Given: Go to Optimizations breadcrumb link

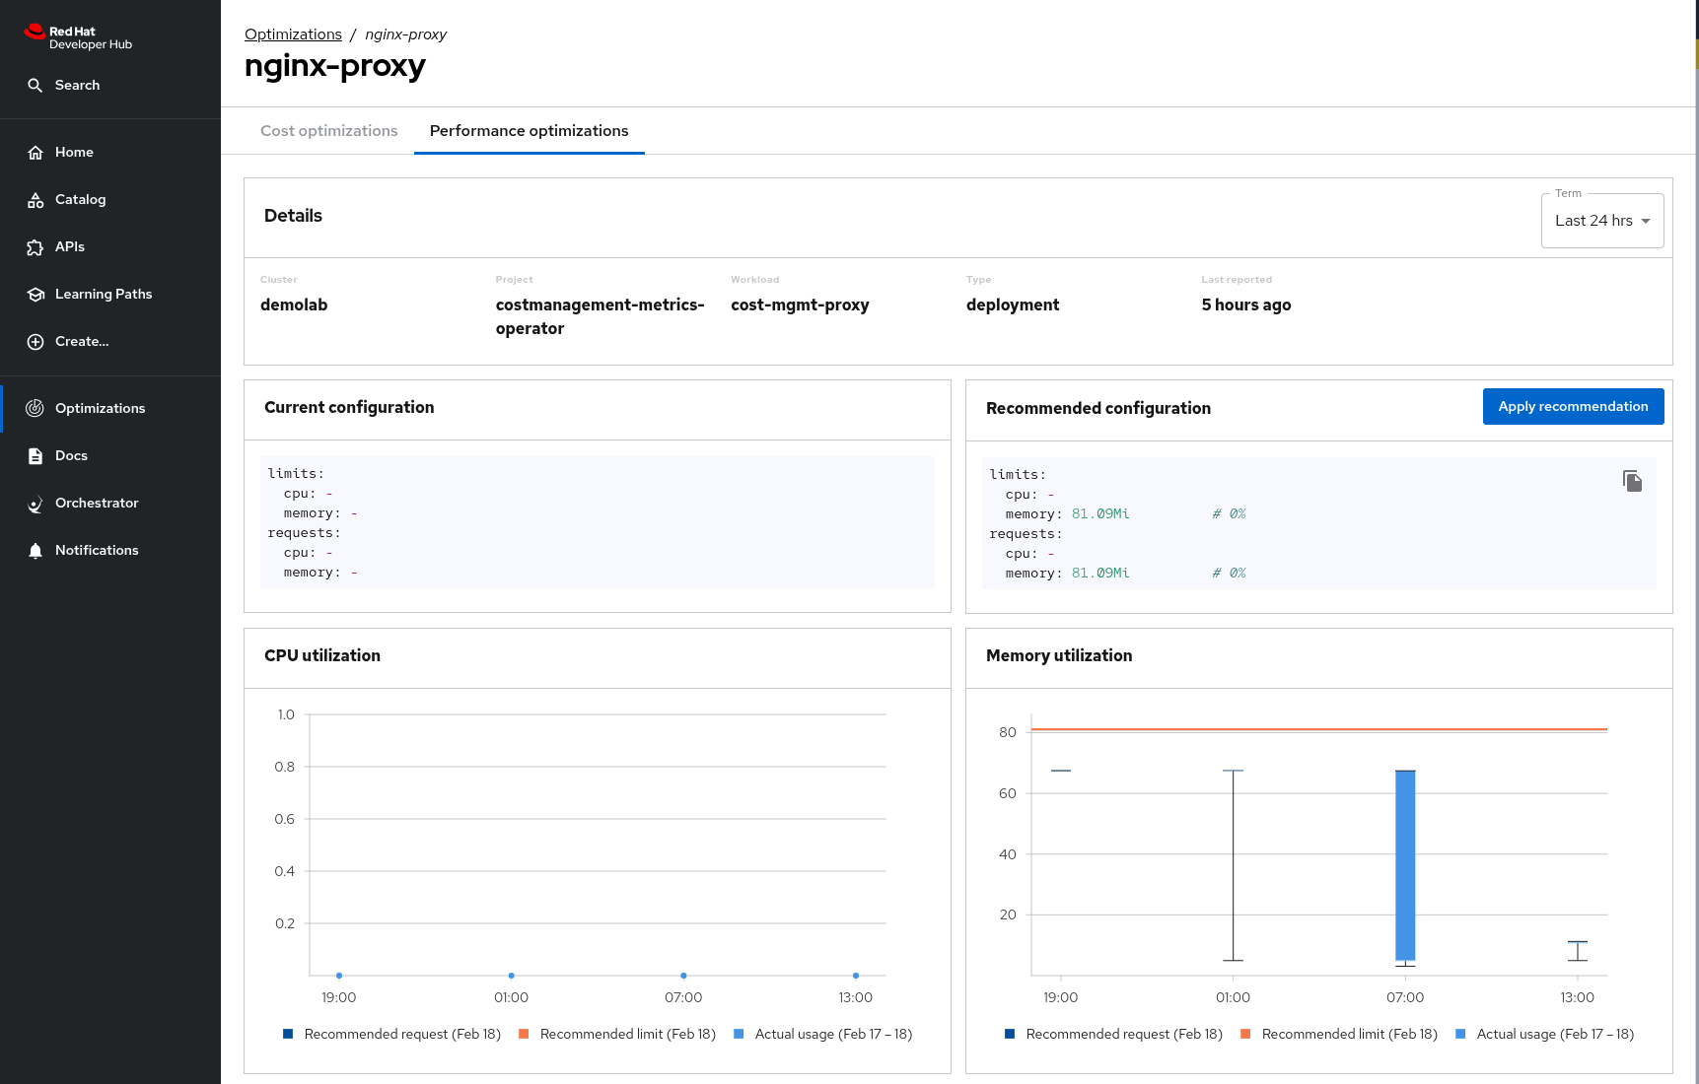Looking at the screenshot, I should [x=293, y=34].
